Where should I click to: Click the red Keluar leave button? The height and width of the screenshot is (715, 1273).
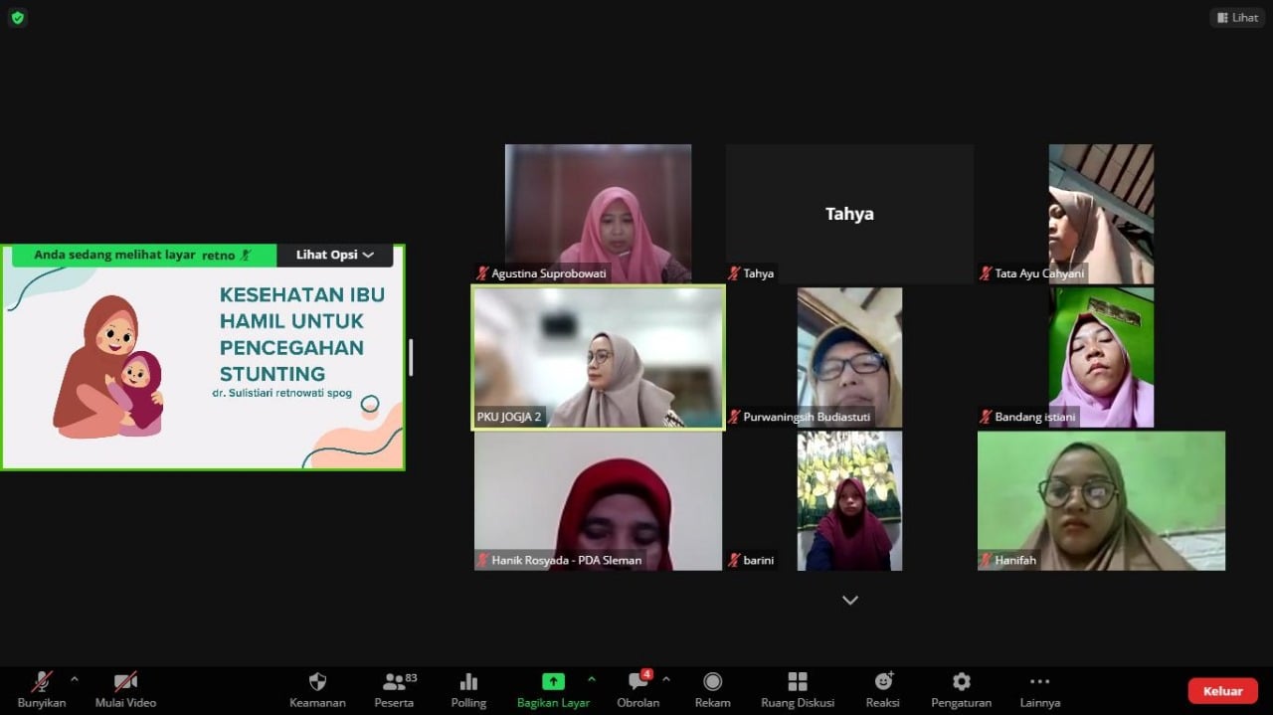click(x=1222, y=691)
